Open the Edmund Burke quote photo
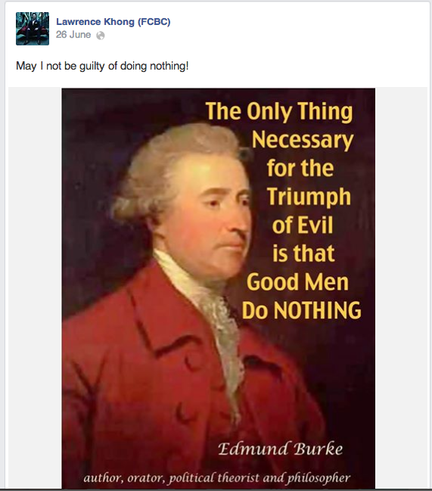Viewport: 432px width, 491px height. click(218, 288)
